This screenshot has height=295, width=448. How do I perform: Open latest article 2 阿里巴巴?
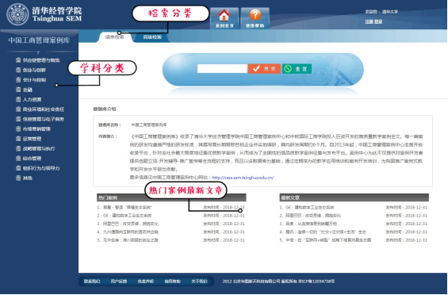(x=313, y=215)
